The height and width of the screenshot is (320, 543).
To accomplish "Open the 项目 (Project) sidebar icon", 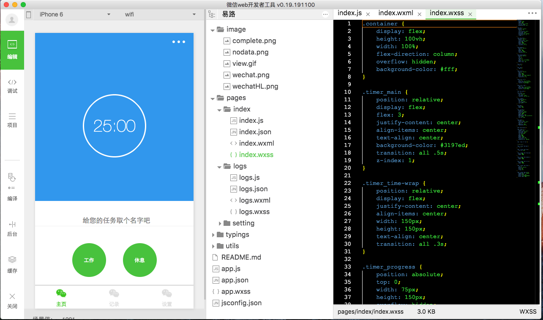I will point(12,120).
